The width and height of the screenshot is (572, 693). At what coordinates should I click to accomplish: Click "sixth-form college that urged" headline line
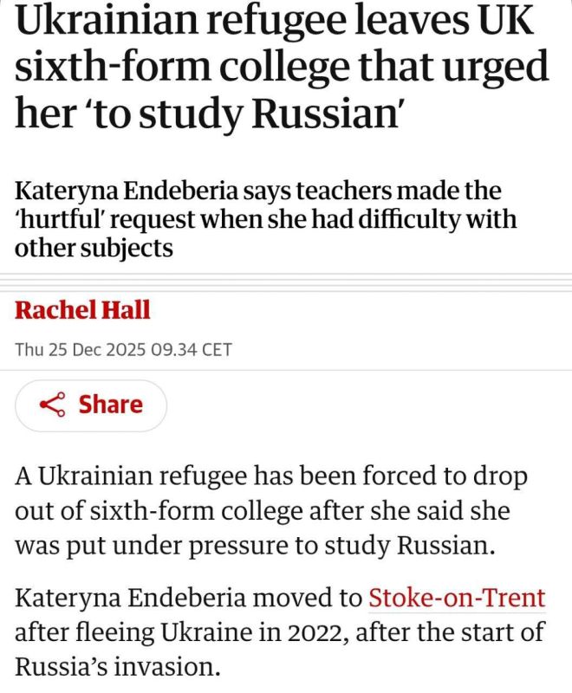pyautogui.click(x=283, y=68)
